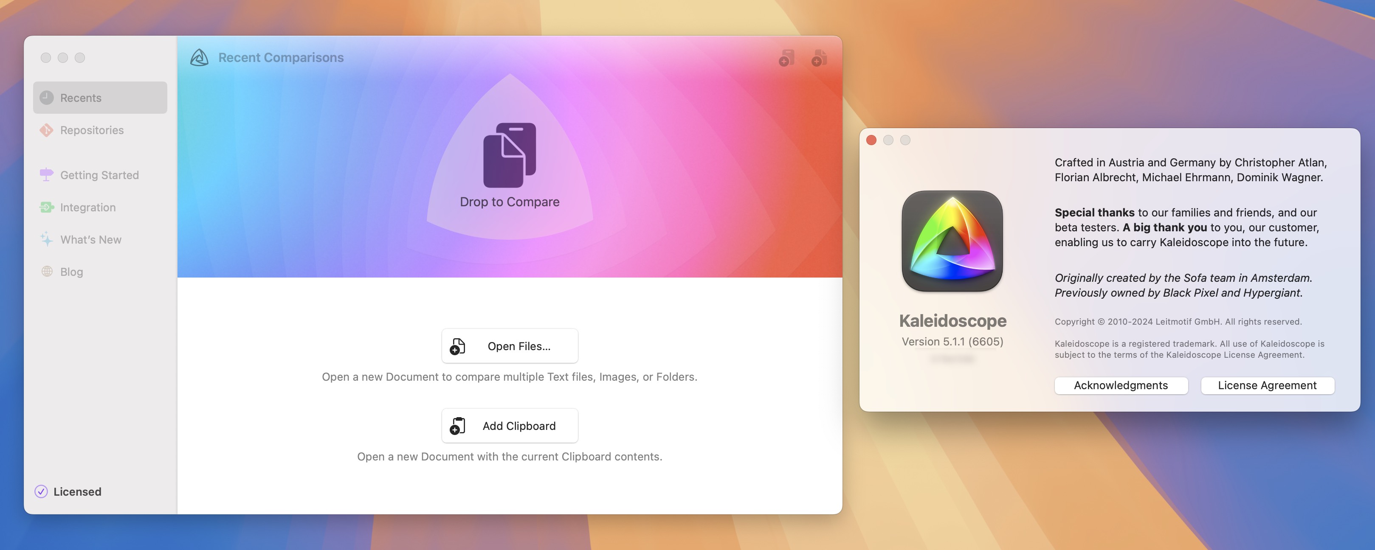
Task: Select the Add Clipboard option
Action: click(510, 425)
